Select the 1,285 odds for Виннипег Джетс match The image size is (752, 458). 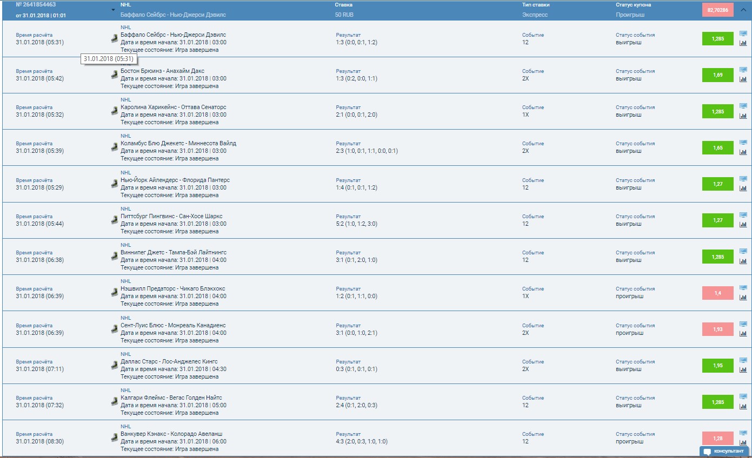(x=718, y=257)
